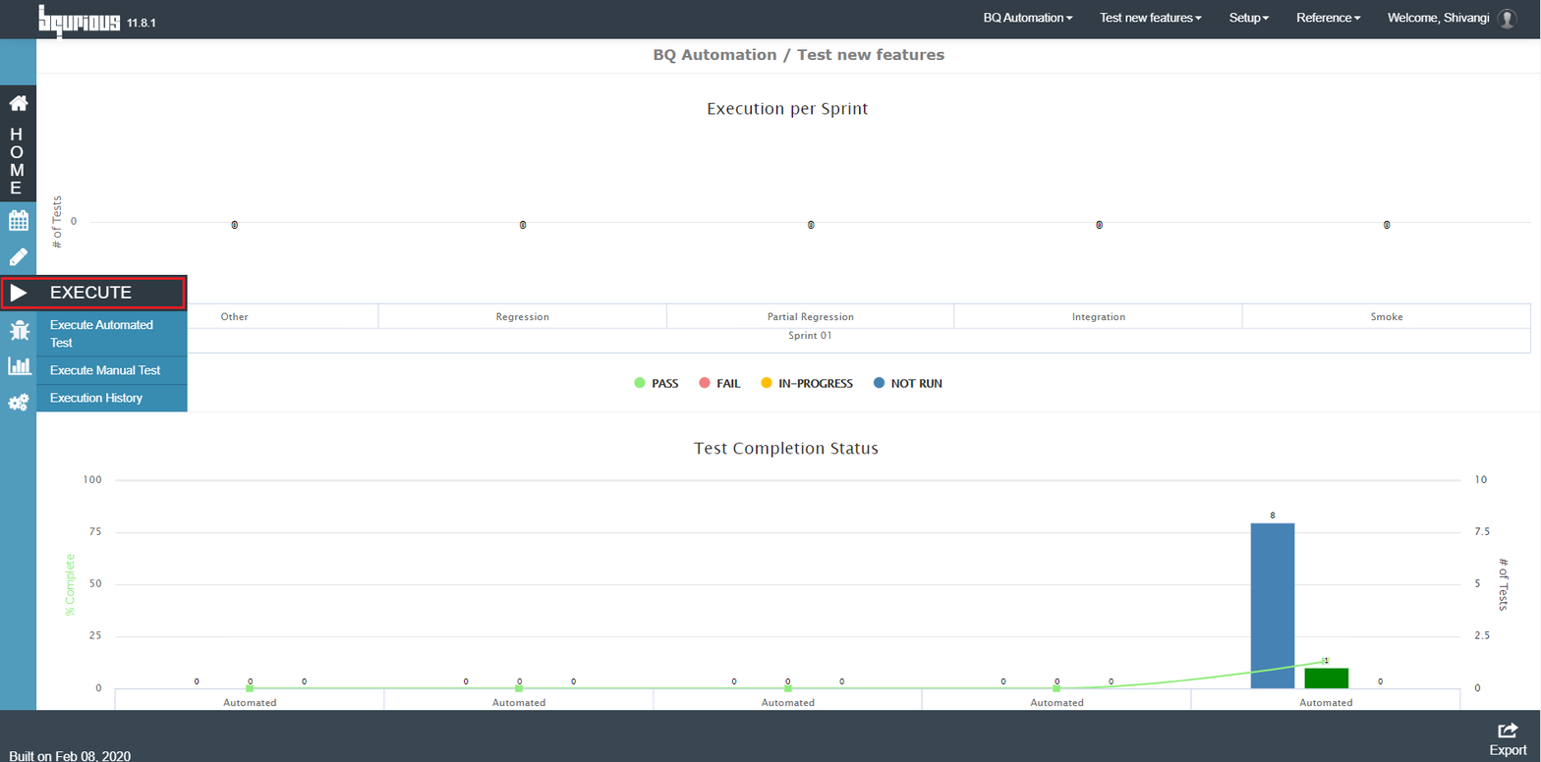Open the bar chart reports icon
Viewport: 1541px width, 762px height.
(x=19, y=366)
